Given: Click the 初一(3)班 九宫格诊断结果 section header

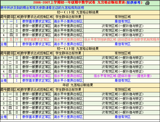Looking at the screenshot, I should coord(78,49).
